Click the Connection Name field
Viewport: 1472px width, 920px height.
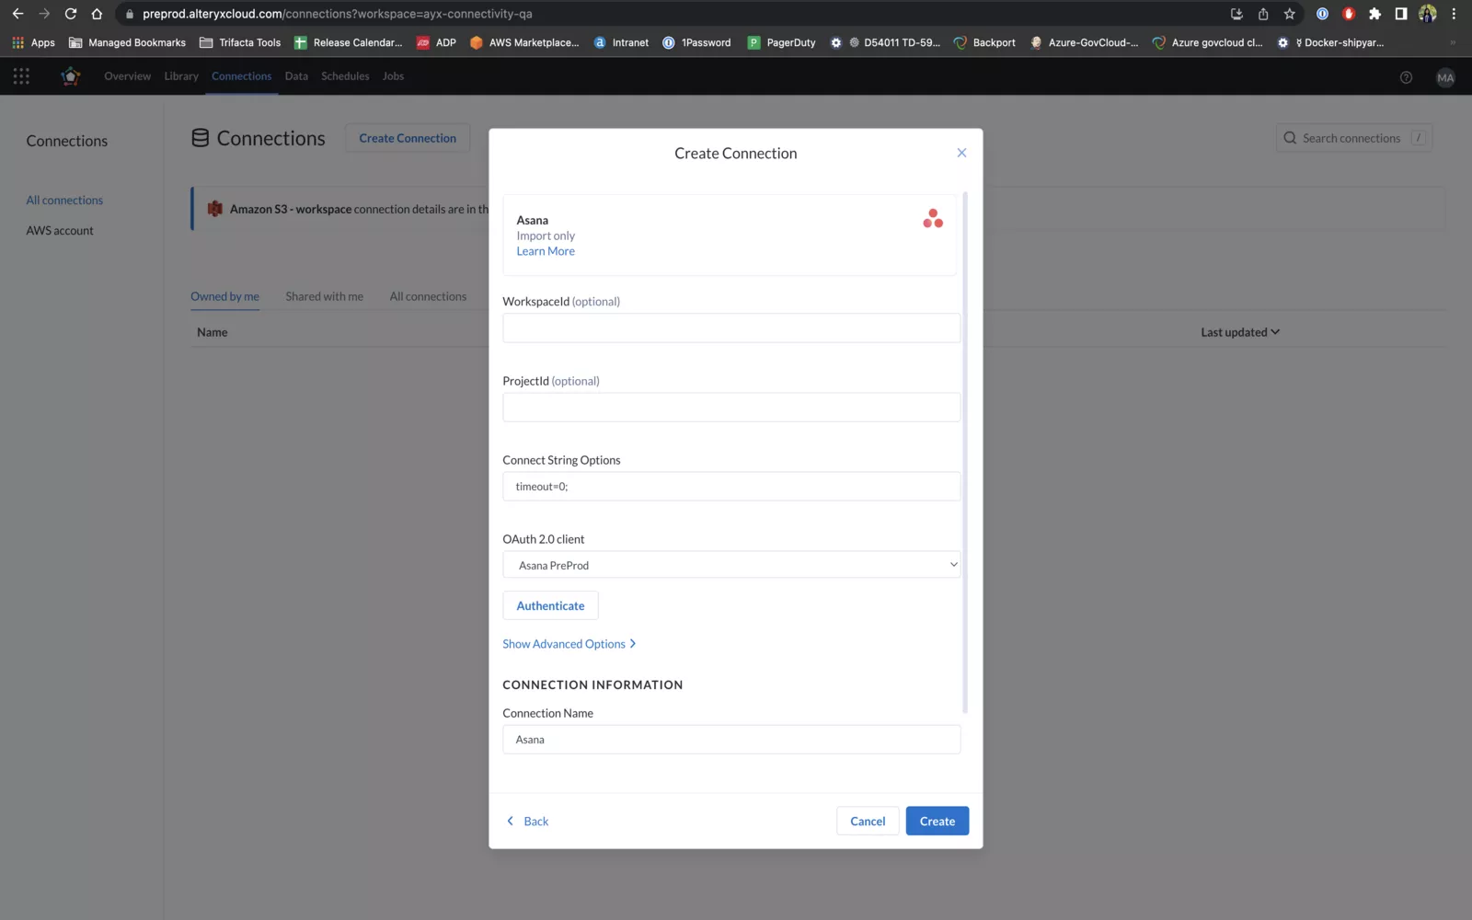click(x=731, y=740)
